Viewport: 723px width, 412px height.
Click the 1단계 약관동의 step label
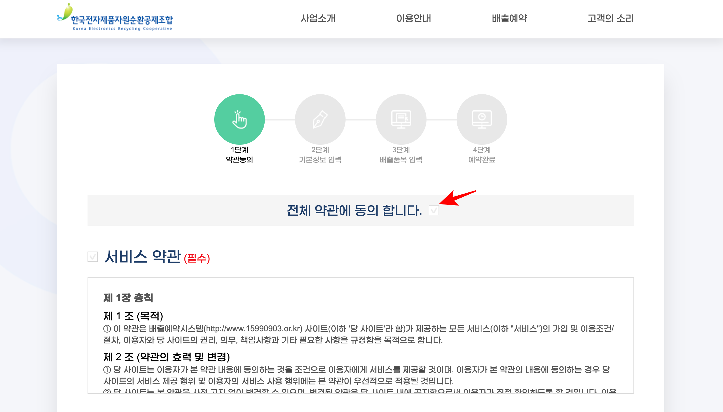coord(239,154)
